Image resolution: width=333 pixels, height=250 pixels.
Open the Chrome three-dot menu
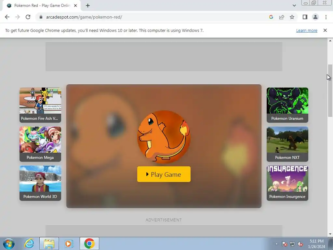click(x=326, y=17)
